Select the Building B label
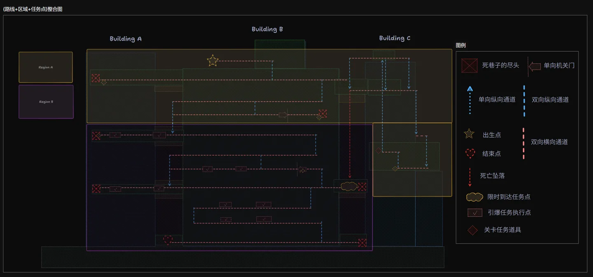The width and height of the screenshot is (593, 277). click(267, 29)
